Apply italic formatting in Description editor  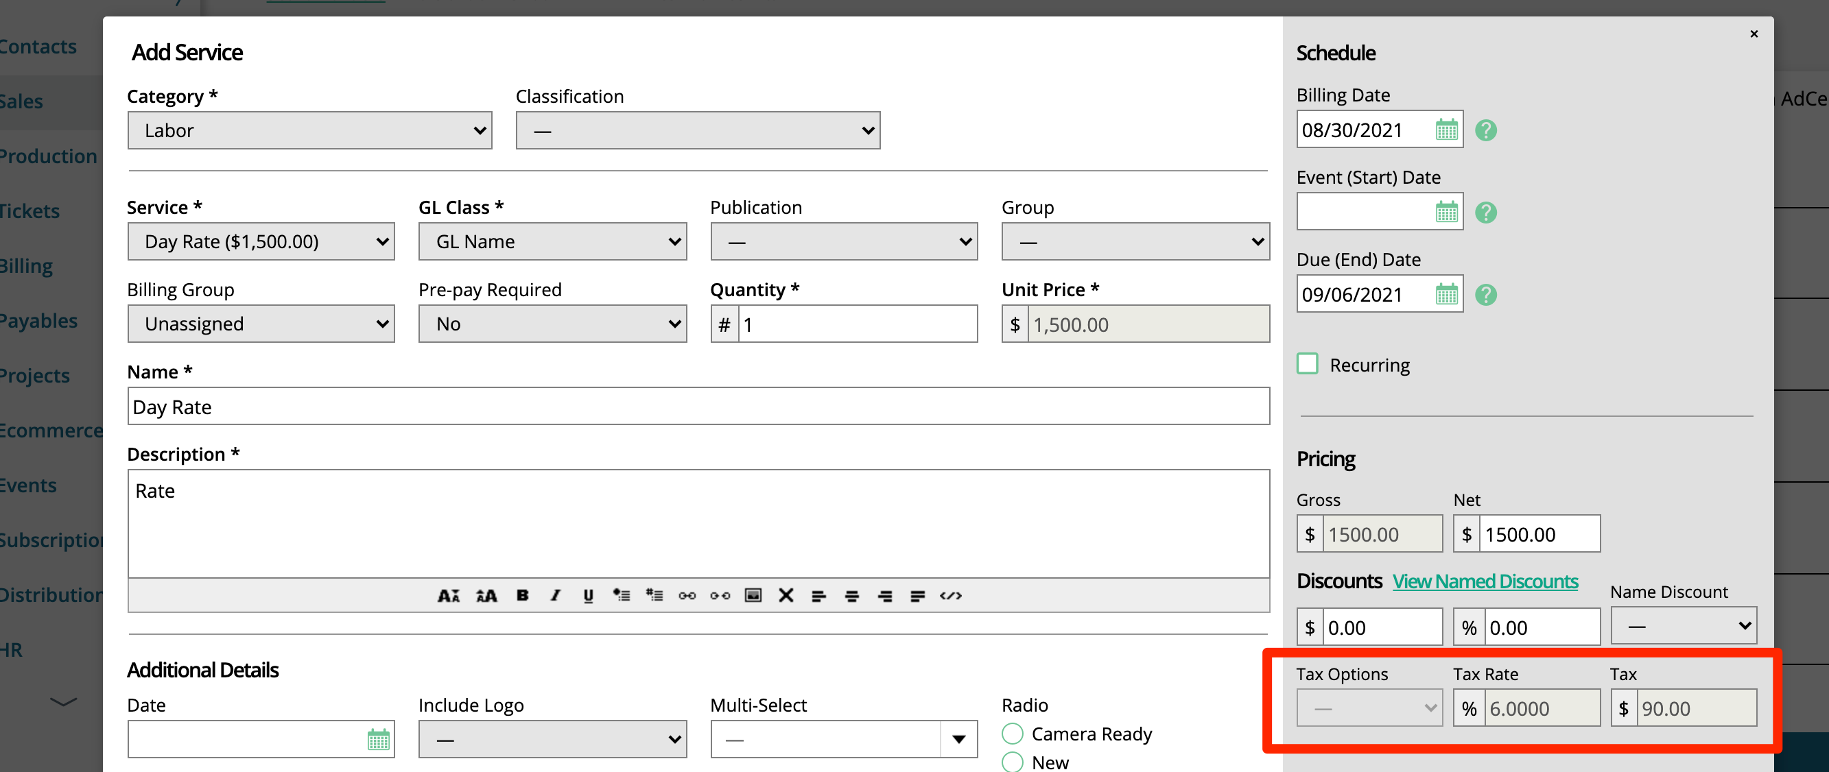click(x=555, y=595)
